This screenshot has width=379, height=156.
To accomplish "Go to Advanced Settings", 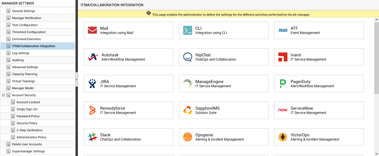I will (x=25, y=67).
